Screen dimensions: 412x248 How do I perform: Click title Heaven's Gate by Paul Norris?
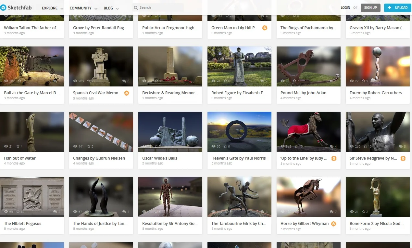point(238,158)
